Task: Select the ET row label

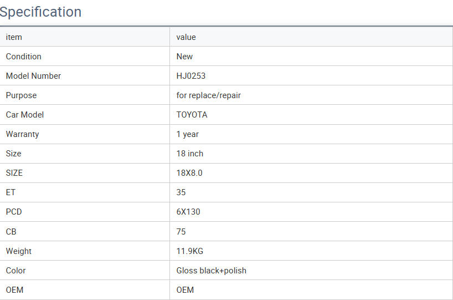Action: (11, 192)
